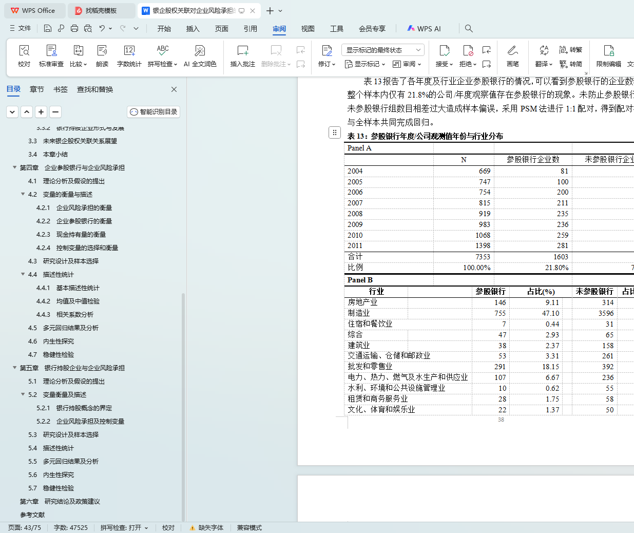This screenshot has height=533, width=634.
Task: Switch to 找稻壳模板 document tab
Action: [102, 11]
